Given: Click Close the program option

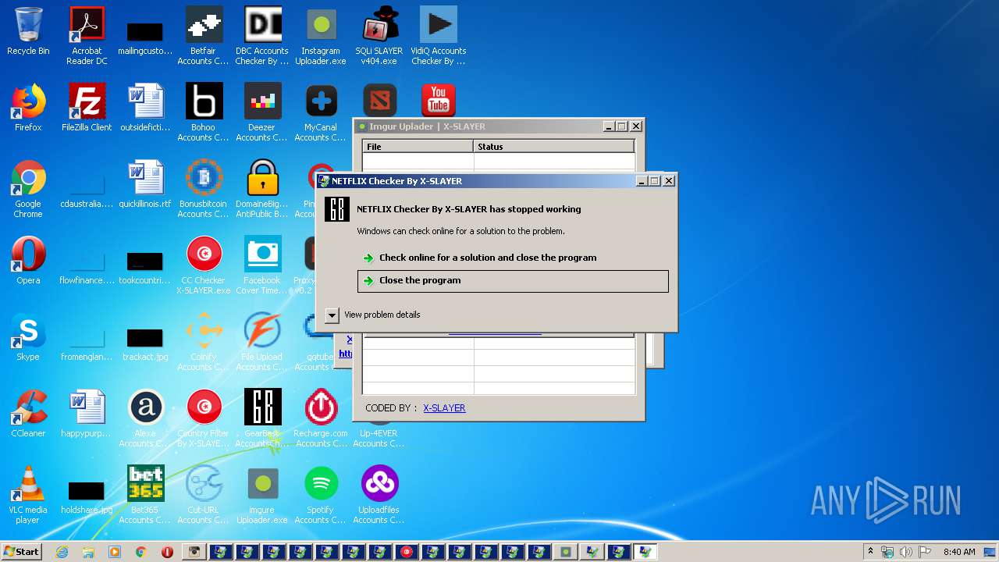Looking at the screenshot, I should [513, 281].
